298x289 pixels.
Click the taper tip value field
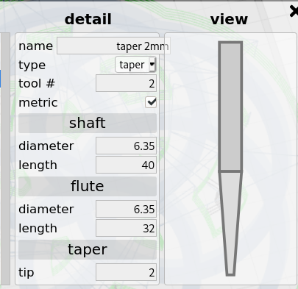(x=126, y=272)
